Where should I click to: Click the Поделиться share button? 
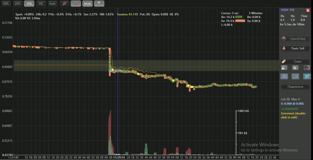[x=295, y=87]
